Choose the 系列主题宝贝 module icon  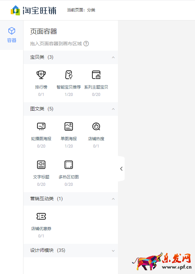tap(96, 75)
